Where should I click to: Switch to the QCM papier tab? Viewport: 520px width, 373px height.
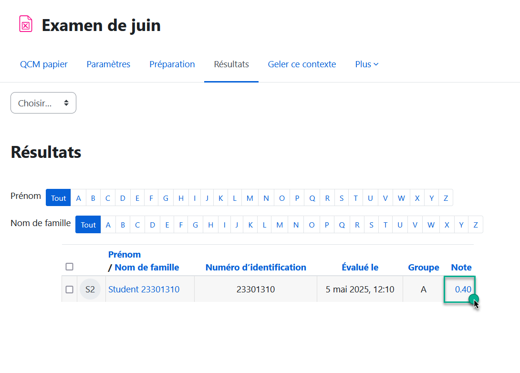[44, 64]
